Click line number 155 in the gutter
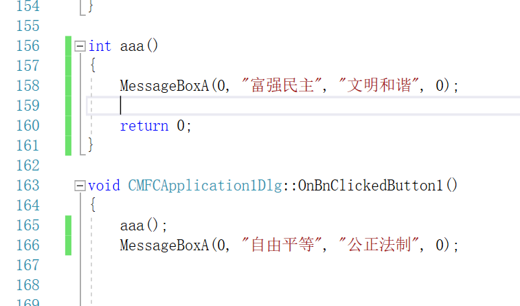Viewport: 520px width, 306px height. tap(27, 26)
